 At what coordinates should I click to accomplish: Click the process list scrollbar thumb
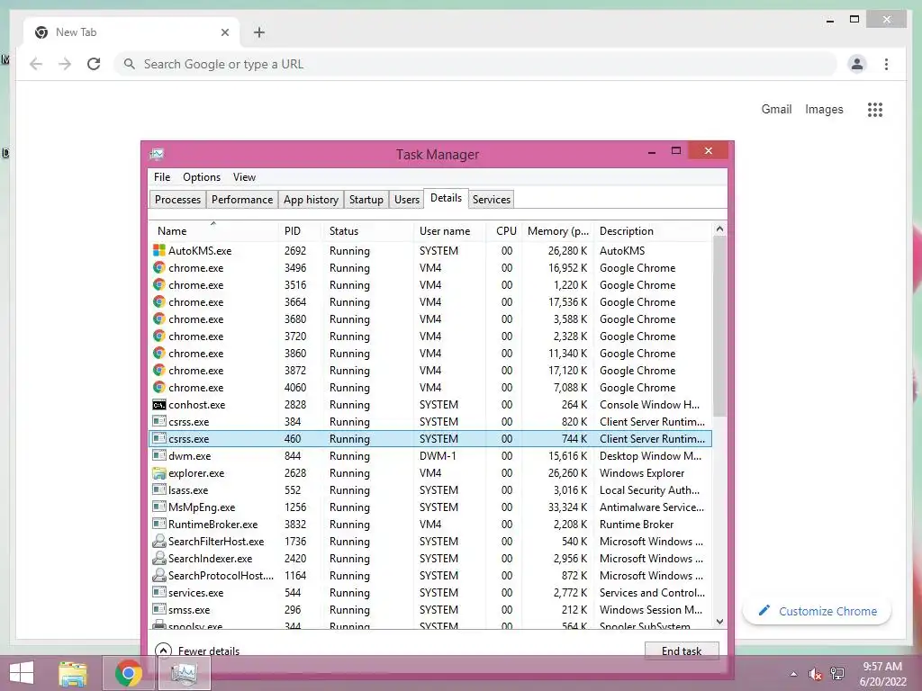(x=719, y=326)
